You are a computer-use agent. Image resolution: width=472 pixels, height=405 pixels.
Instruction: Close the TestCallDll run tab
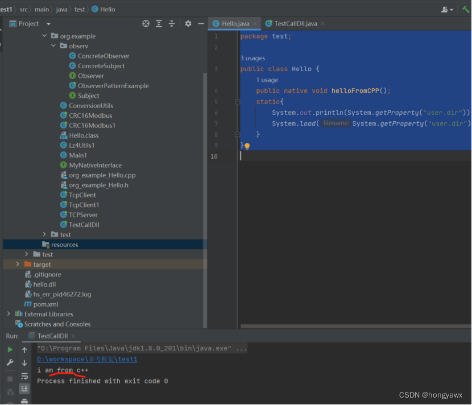click(73, 336)
